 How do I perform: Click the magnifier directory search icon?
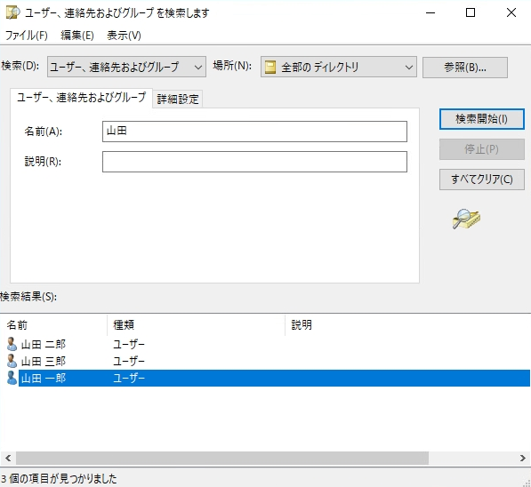tap(466, 219)
